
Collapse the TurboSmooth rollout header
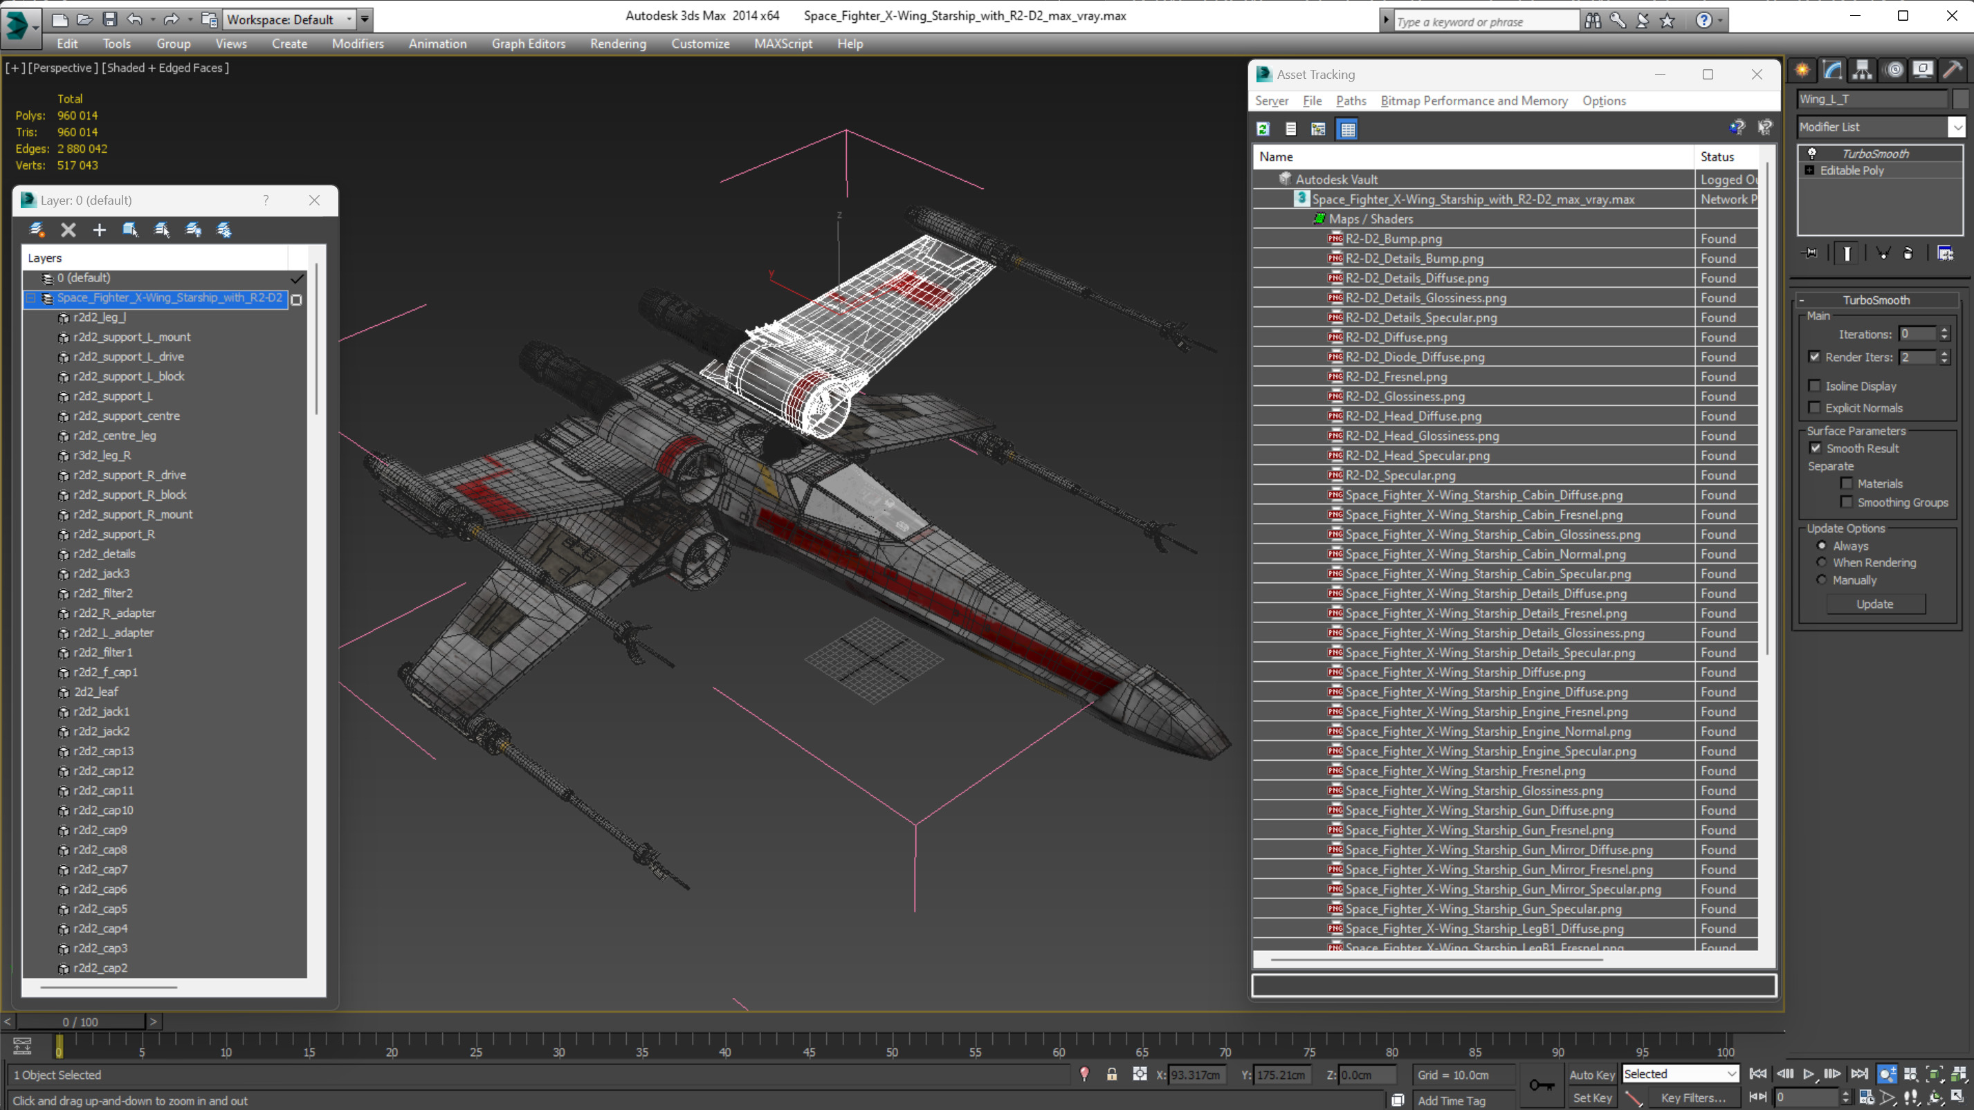pos(1875,300)
